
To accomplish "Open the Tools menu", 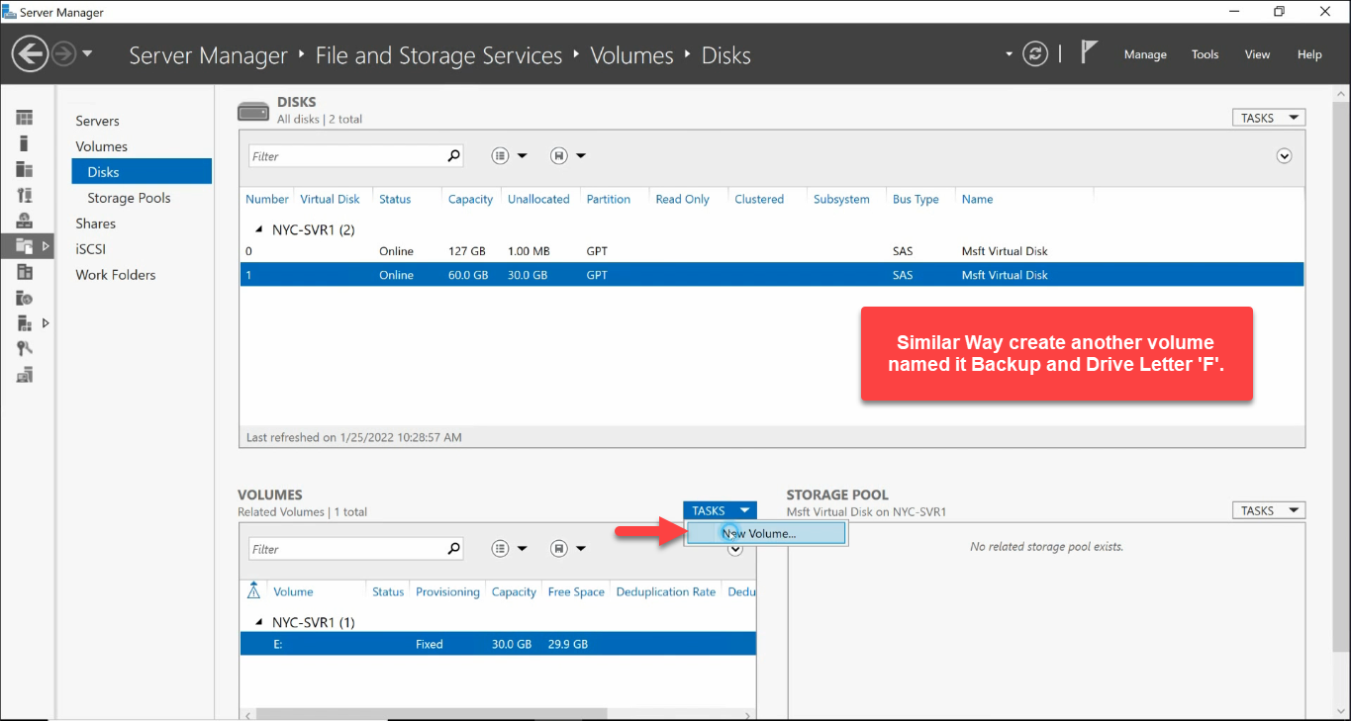I will click(x=1206, y=54).
